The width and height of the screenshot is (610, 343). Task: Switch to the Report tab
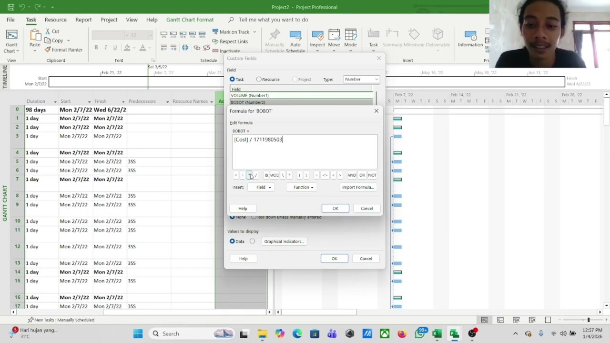click(83, 20)
